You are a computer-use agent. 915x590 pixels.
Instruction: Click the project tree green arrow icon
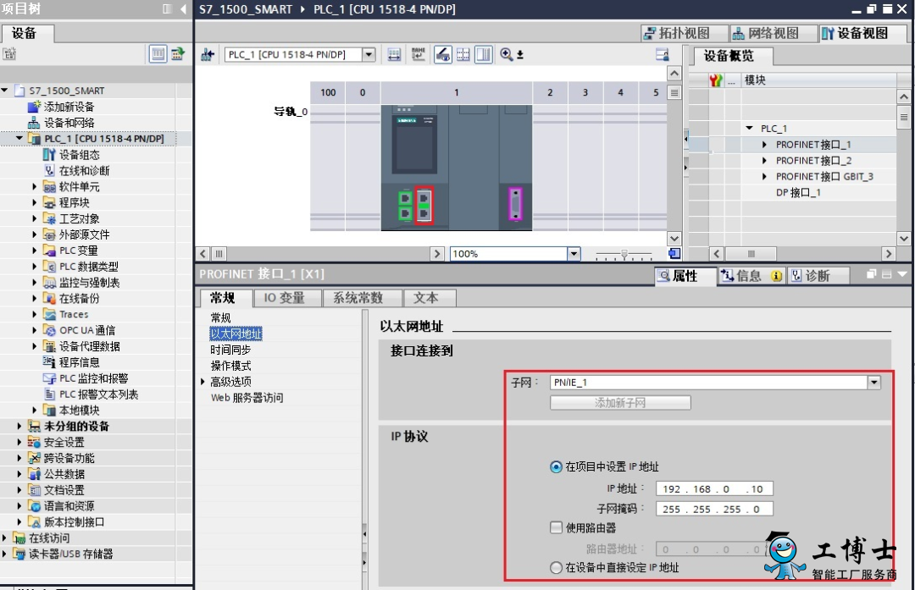click(x=178, y=54)
